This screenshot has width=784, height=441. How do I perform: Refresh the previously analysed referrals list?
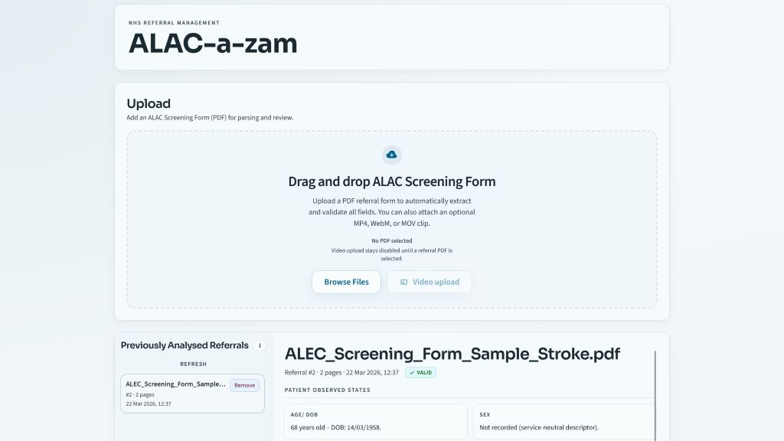(x=193, y=364)
